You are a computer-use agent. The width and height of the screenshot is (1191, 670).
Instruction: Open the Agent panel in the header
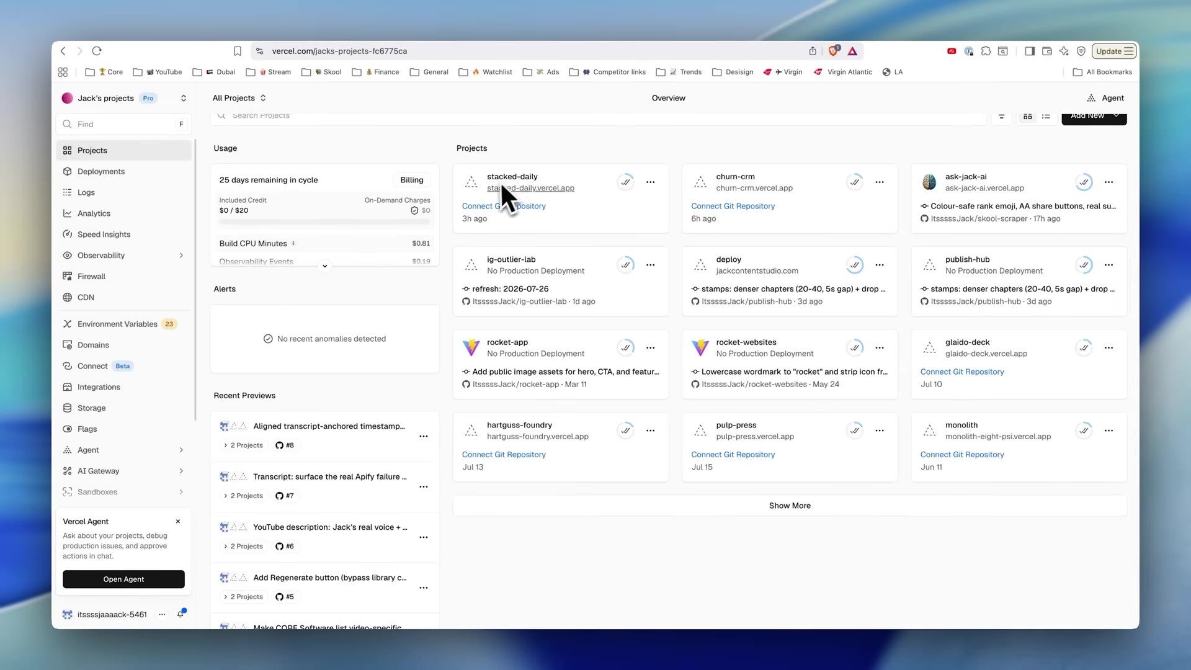tap(1105, 98)
